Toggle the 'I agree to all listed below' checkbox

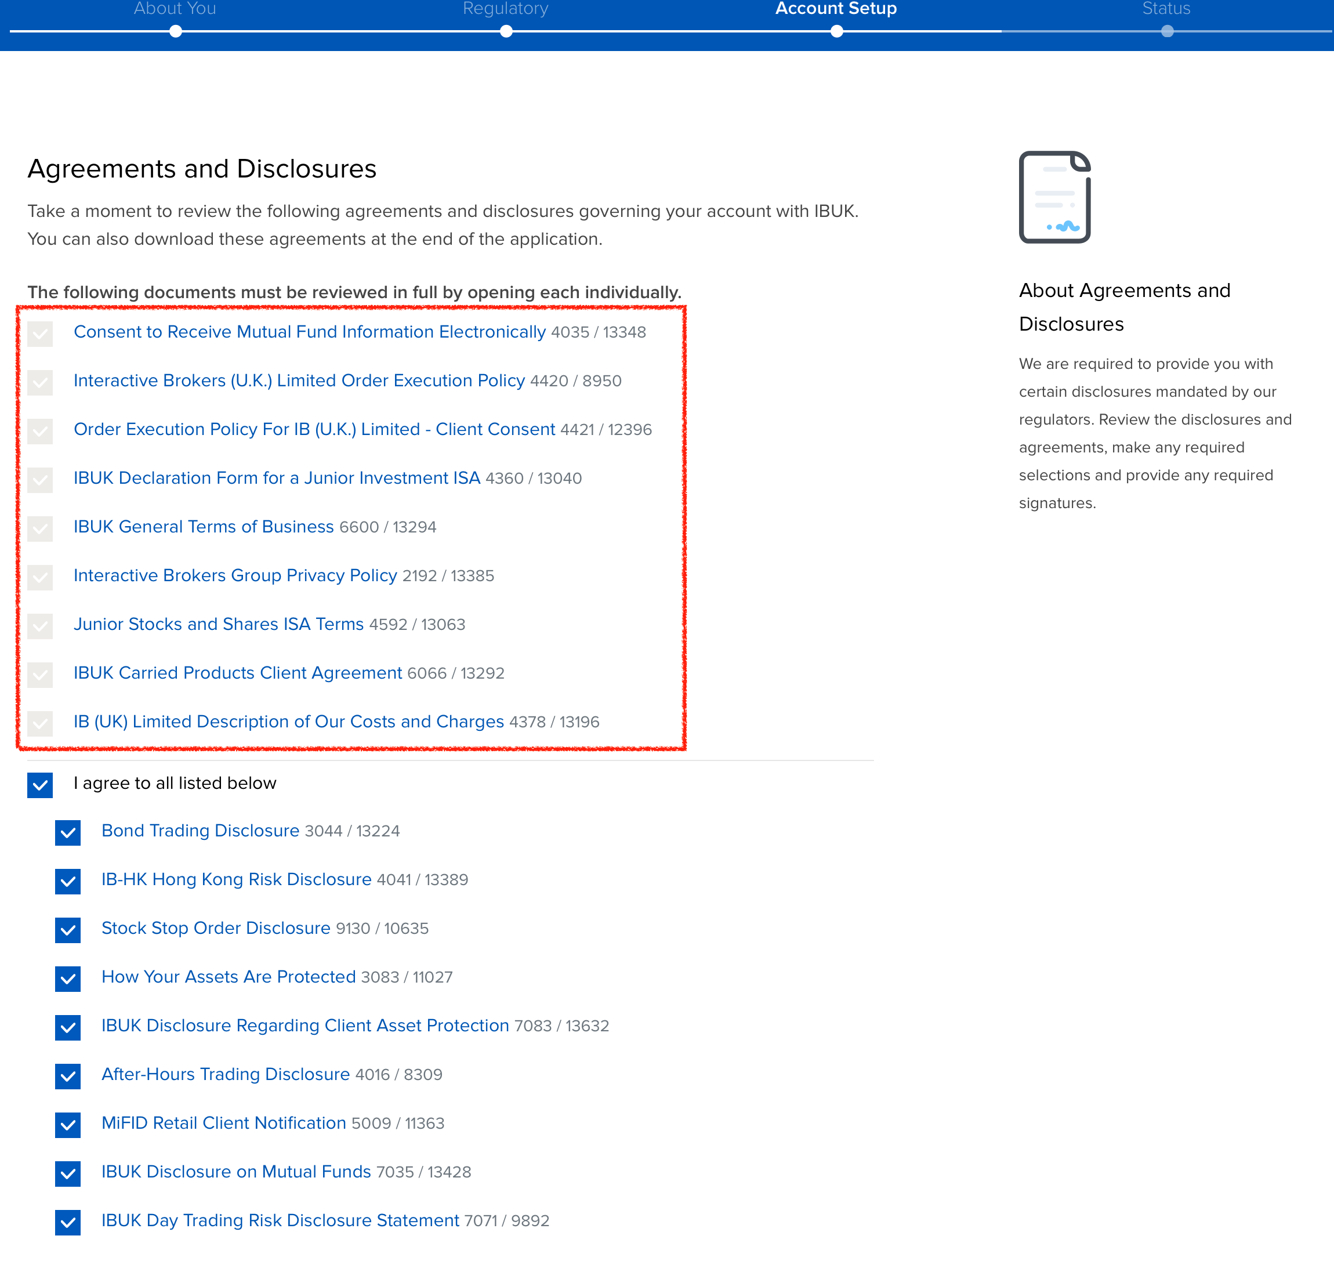click(x=41, y=784)
